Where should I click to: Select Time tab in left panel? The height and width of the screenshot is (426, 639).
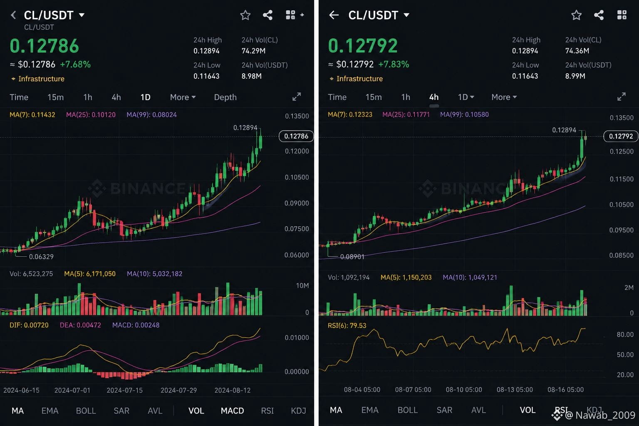[x=19, y=97]
